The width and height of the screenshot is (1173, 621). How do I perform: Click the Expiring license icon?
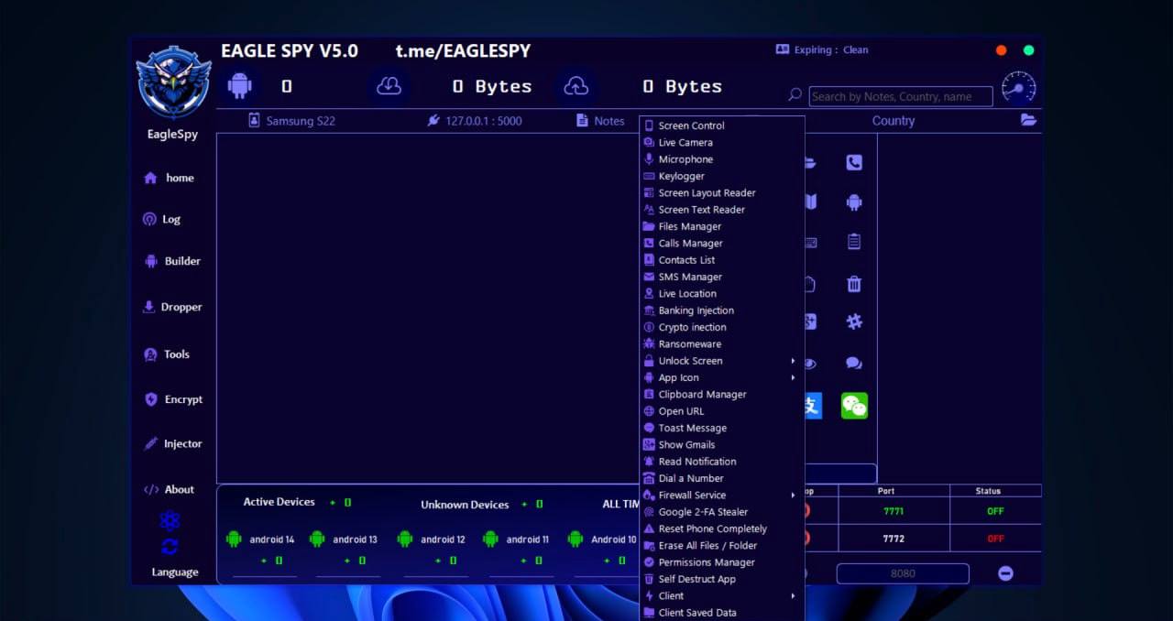pos(783,49)
